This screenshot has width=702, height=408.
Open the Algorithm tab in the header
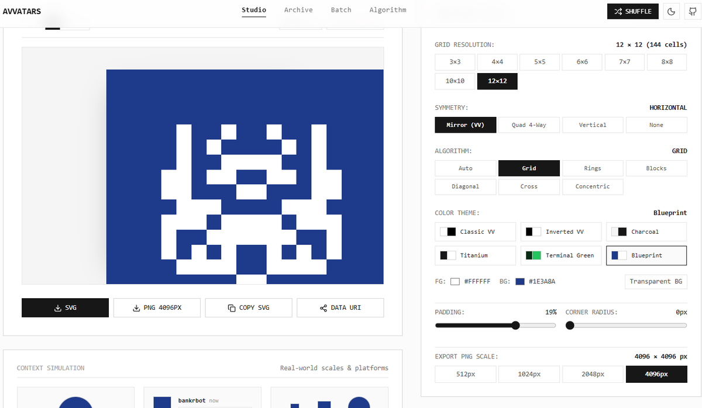(x=388, y=10)
